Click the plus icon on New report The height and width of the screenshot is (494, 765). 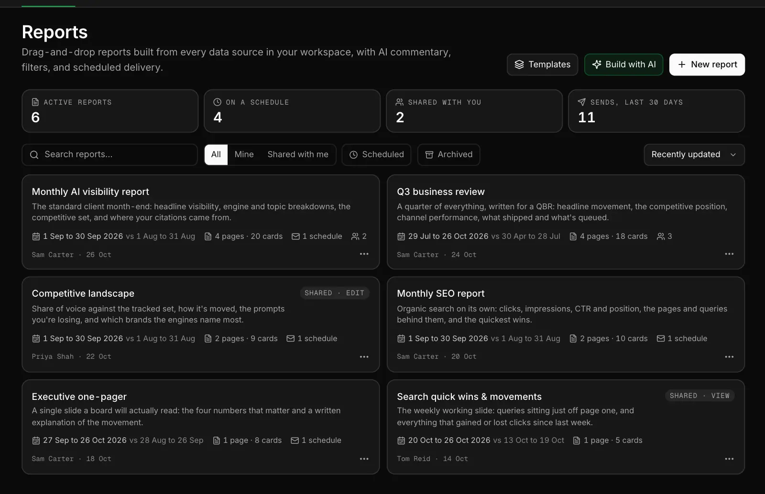click(x=682, y=64)
